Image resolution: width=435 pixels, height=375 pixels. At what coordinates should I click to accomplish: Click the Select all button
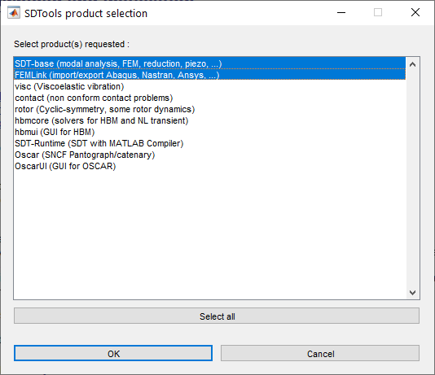pos(217,316)
